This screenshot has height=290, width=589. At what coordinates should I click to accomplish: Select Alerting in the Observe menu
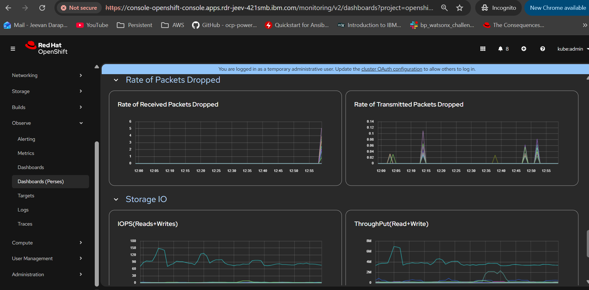coord(26,139)
